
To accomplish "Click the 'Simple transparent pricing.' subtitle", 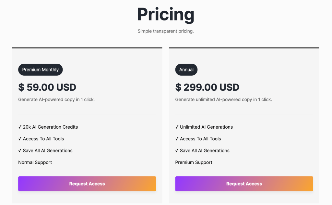I will coord(166,31).
